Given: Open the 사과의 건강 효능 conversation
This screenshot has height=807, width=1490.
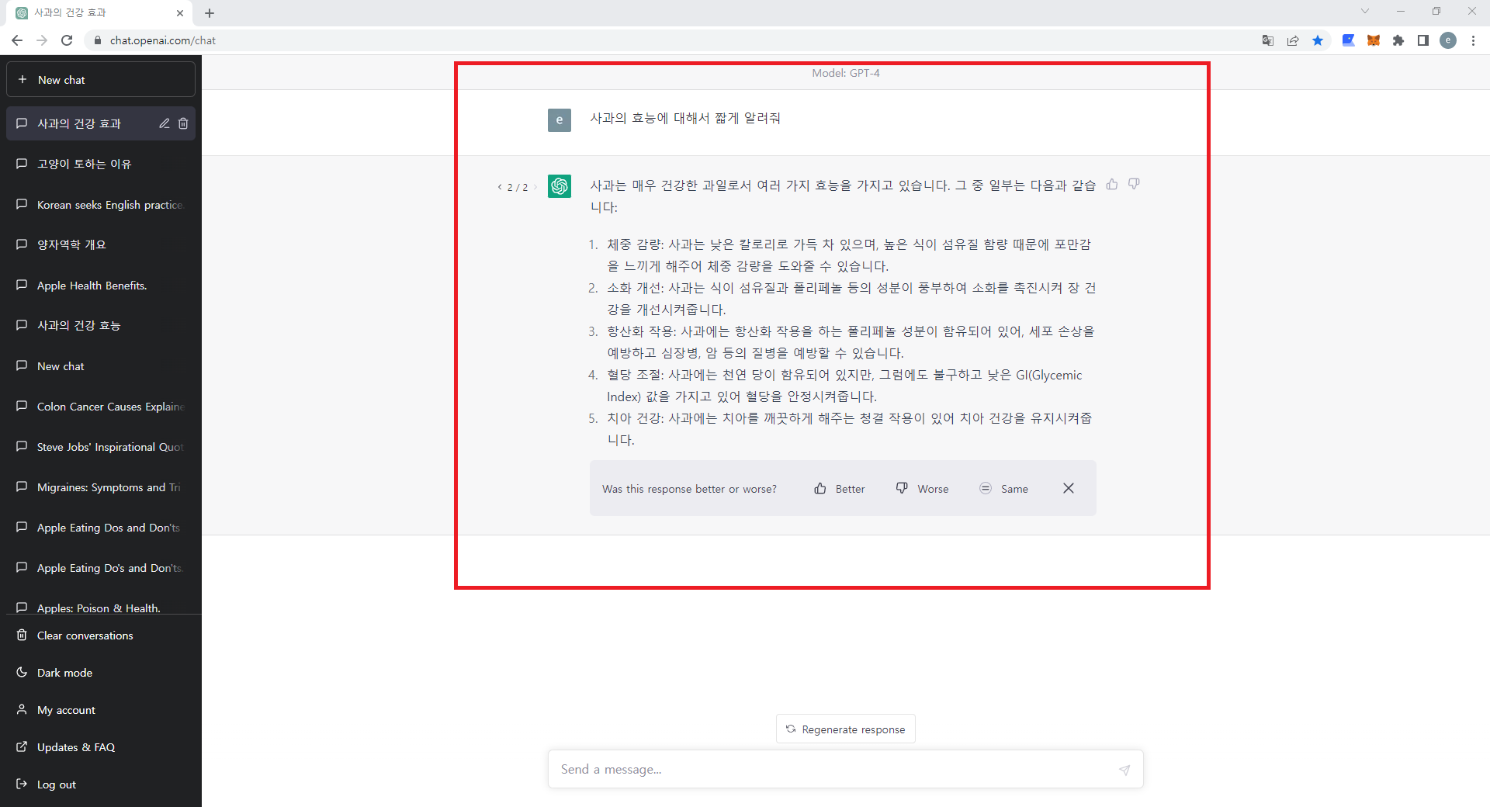Looking at the screenshot, I should 101,325.
